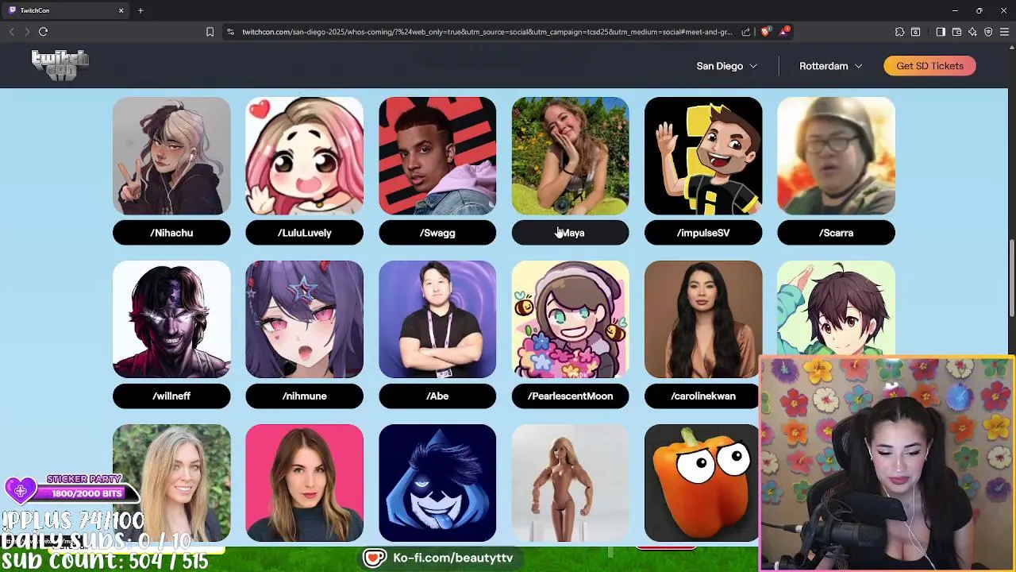Click LuluLuvely's pink chibi avatar
This screenshot has height=572, width=1016.
(305, 156)
